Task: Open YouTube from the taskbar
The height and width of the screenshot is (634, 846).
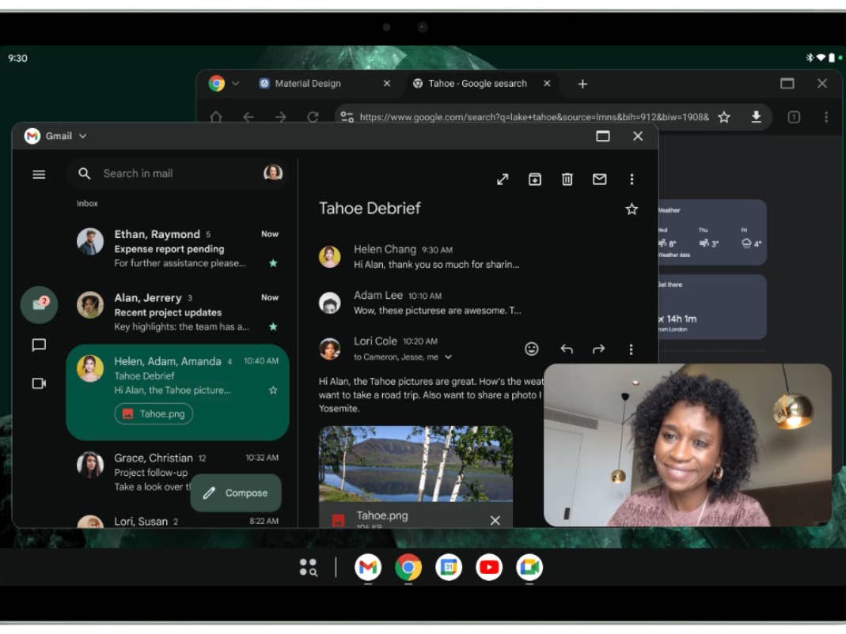Action: click(489, 567)
